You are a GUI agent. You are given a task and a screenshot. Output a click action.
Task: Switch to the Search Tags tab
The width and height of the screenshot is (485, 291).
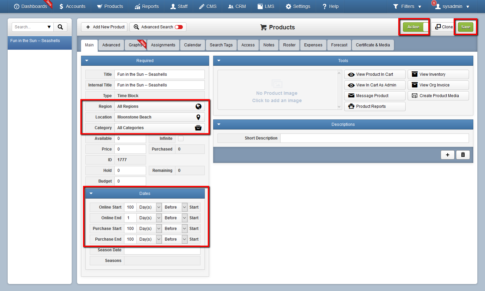pos(221,45)
